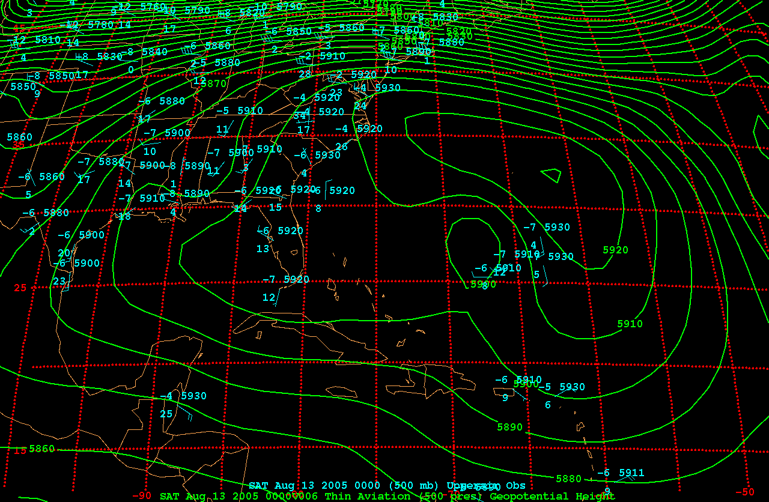Click the cyan -6 5900 station observation

[x=81, y=235]
